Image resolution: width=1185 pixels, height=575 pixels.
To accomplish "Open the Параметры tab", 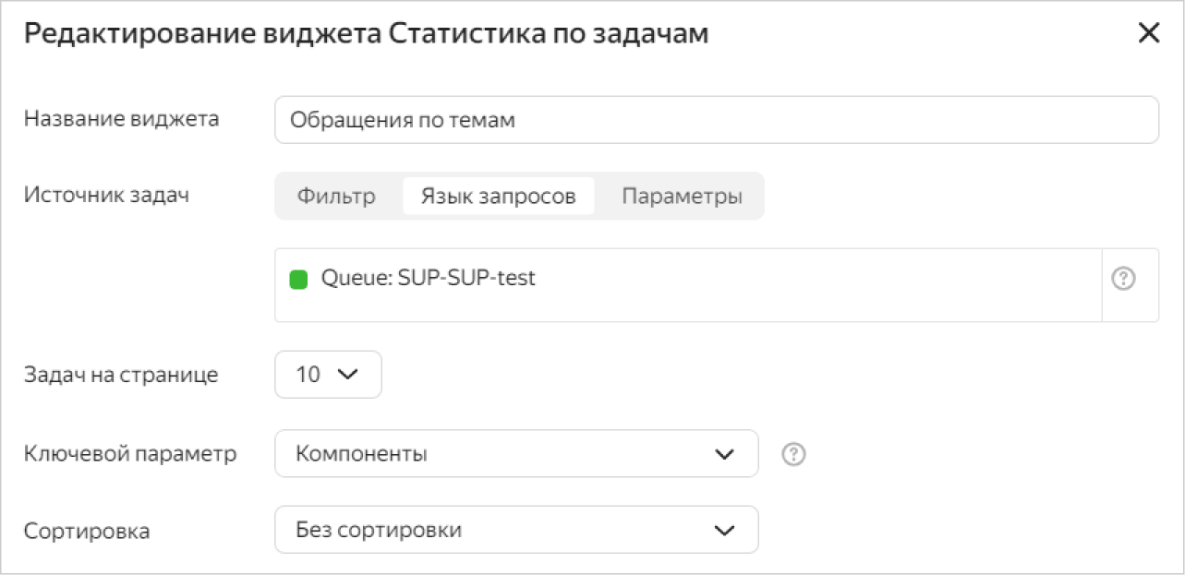I will click(682, 197).
